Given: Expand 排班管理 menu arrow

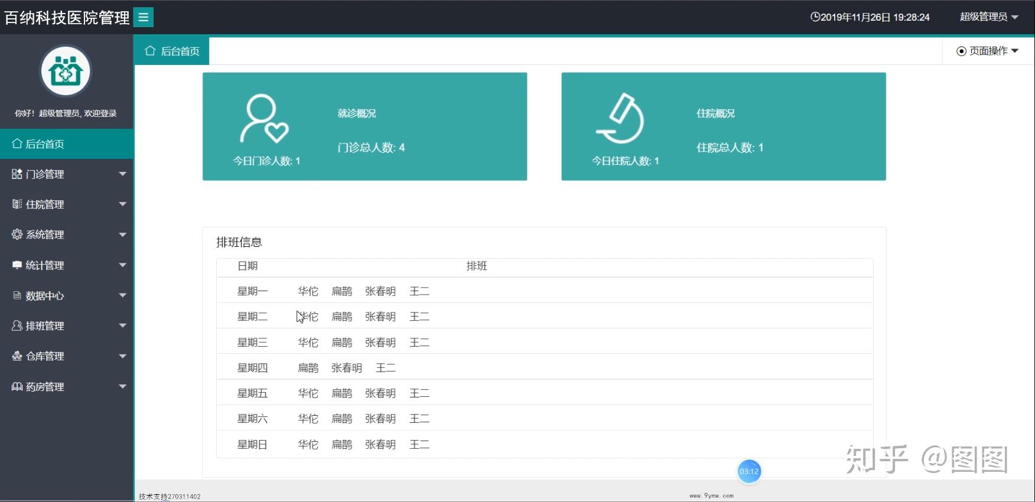Looking at the screenshot, I should pyautogui.click(x=123, y=325).
